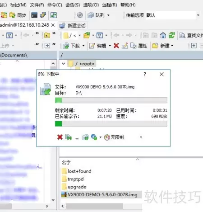Click the remote forward arrow
This screenshot has width=203, height=212.
click(x=129, y=35)
